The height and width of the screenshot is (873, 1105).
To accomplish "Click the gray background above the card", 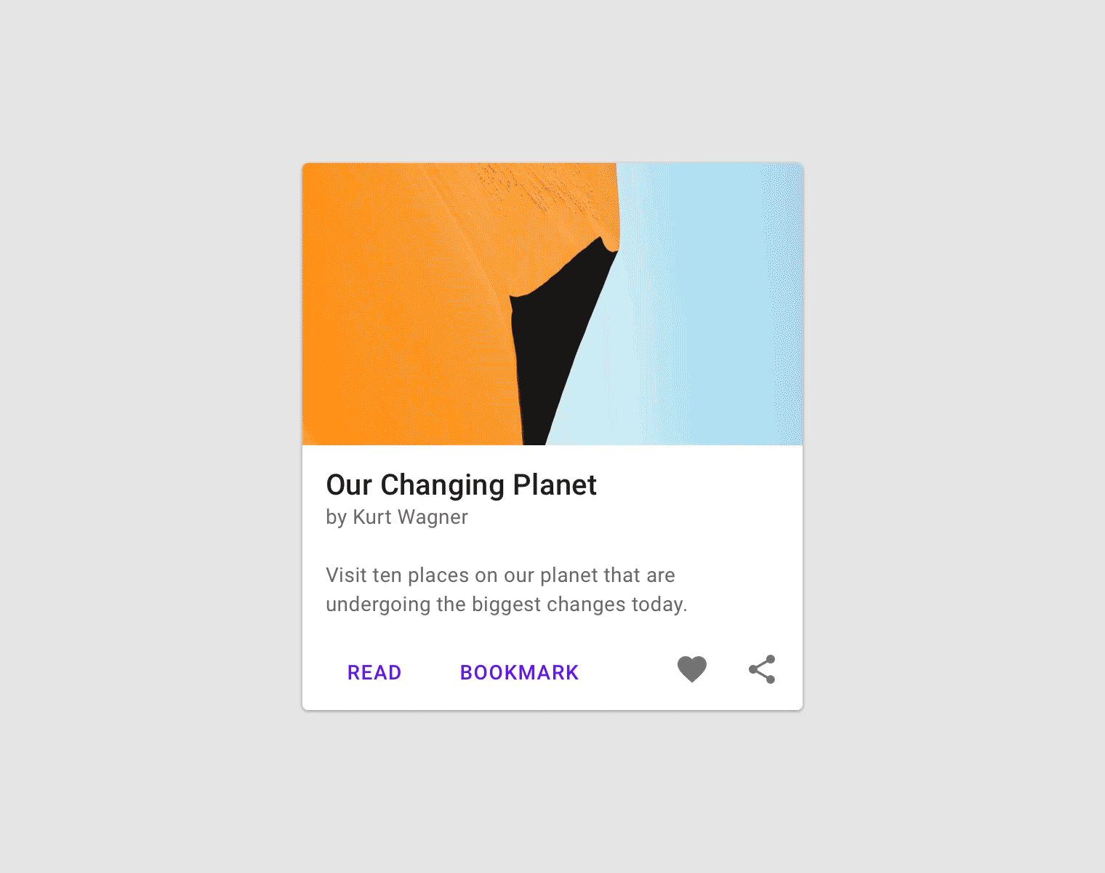I will pyautogui.click(x=552, y=80).
